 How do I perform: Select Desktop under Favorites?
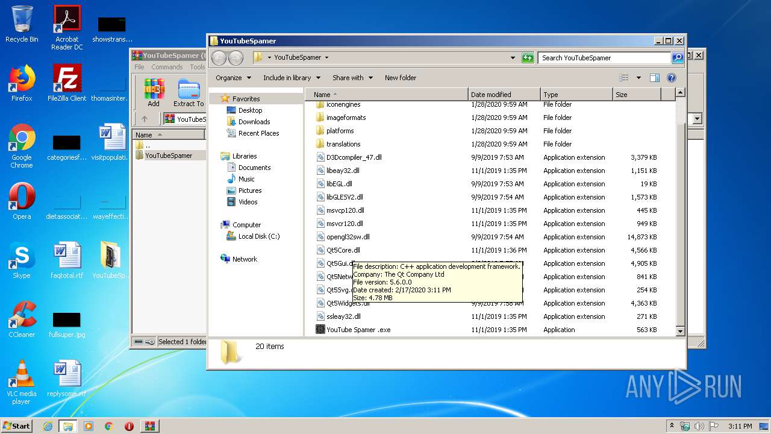[250, 110]
